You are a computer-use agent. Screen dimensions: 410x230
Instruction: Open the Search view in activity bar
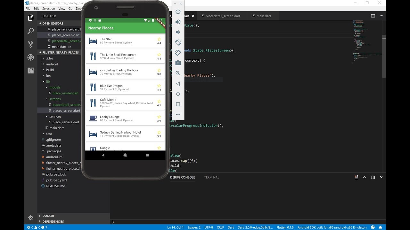pyautogui.click(x=31, y=31)
